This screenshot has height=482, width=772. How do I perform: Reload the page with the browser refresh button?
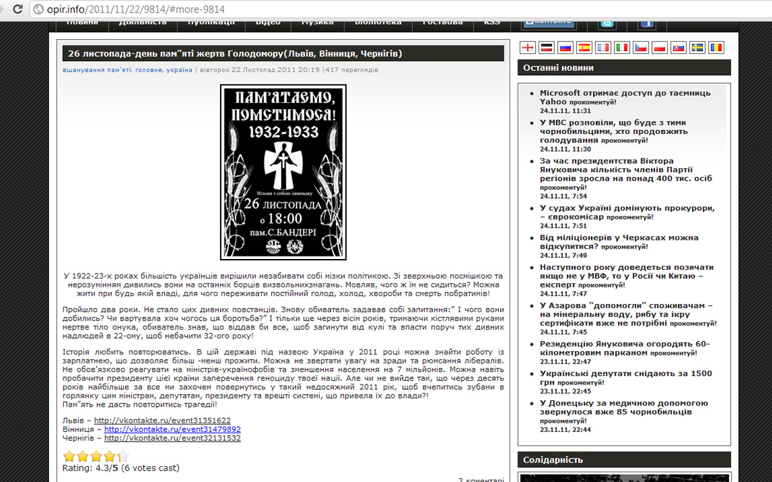(x=18, y=9)
